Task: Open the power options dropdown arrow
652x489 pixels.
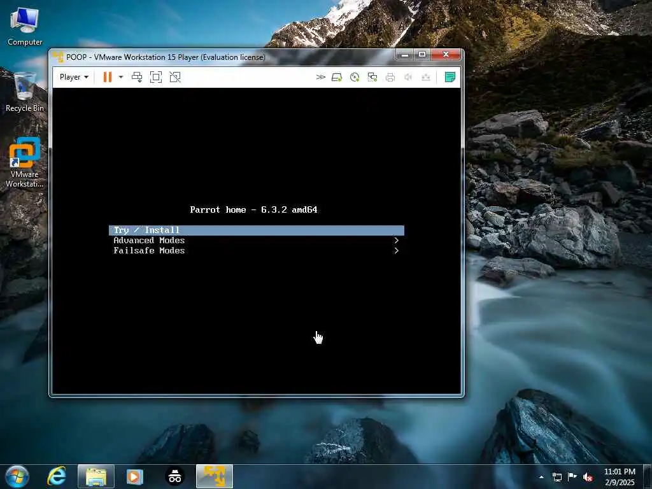Action: pos(121,77)
